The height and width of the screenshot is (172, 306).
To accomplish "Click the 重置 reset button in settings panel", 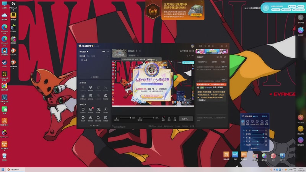I will (x=265, y=116).
